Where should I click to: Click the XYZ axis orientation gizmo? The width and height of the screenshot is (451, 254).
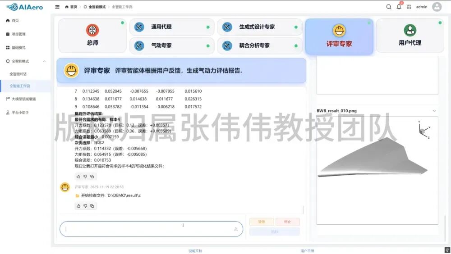(423, 130)
